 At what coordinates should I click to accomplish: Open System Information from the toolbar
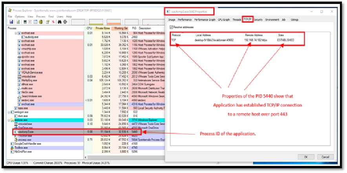coord(25,22)
